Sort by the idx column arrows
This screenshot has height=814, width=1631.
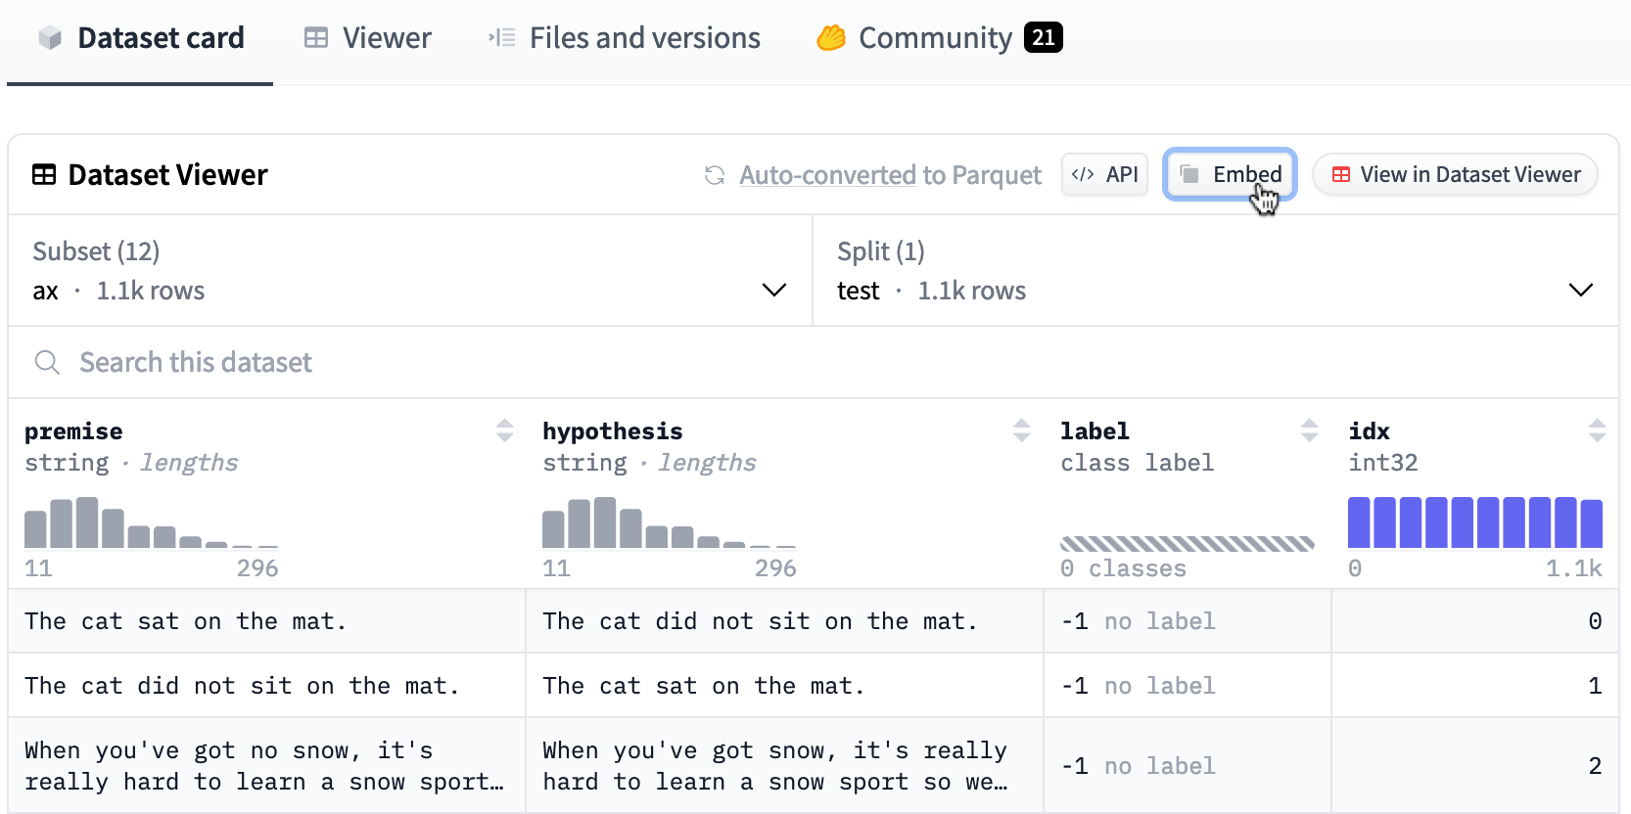pos(1597,430)
